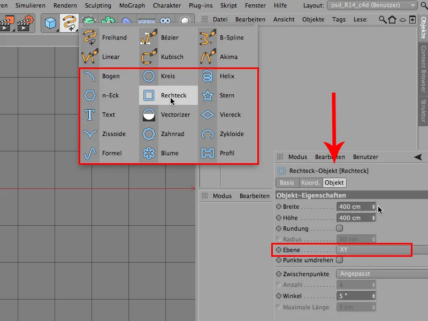
Task: Open the Rendern menu
Action: tap(65, 5)
